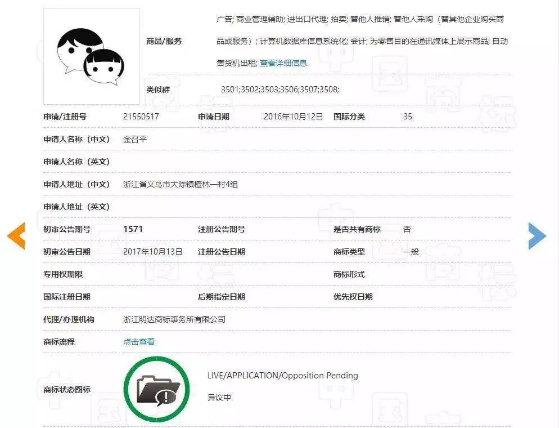The width and height of the screenshot is (559, 428).
Task: Click the preliminary announcement number 1571
Action: 133,229
